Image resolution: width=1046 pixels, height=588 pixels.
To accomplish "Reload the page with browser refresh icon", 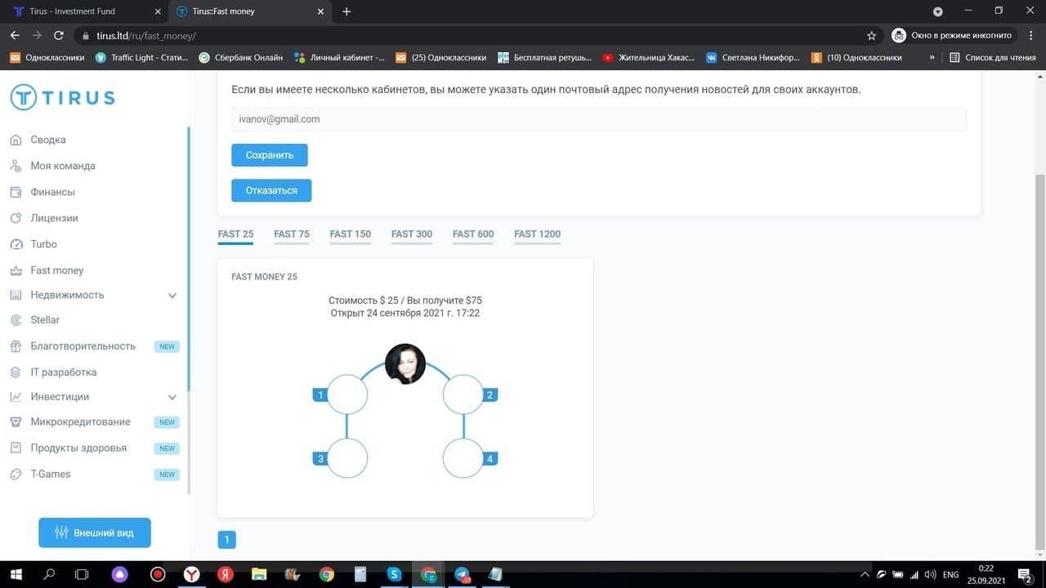I will pos(59,36).
